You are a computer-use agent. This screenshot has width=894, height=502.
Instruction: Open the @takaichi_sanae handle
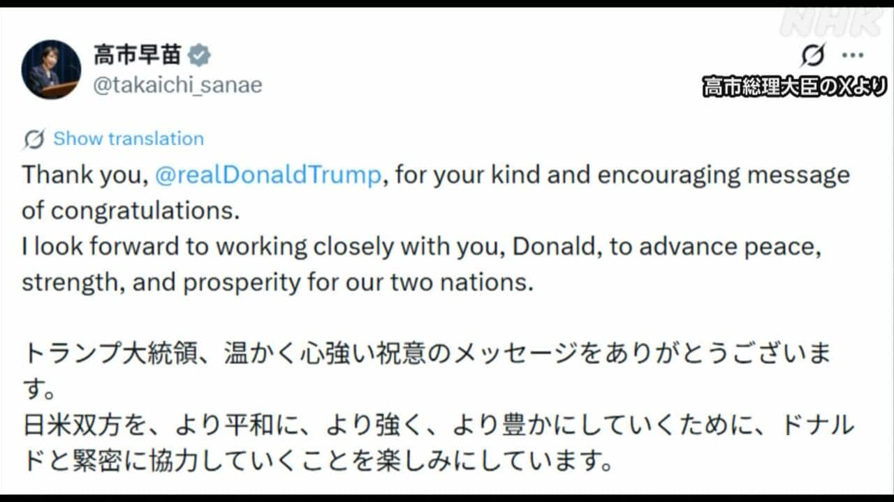(177, 85)
